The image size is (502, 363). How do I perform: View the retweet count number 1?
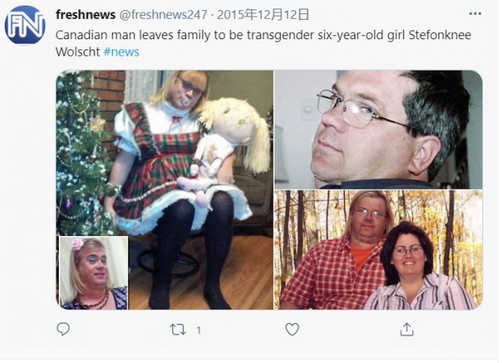[198, 330]
